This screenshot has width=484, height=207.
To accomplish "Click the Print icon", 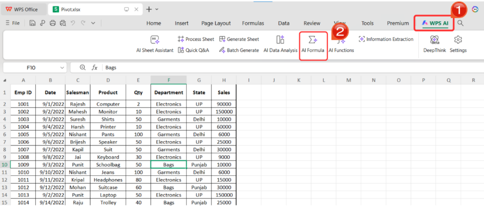I will click(x=53, y=23).
